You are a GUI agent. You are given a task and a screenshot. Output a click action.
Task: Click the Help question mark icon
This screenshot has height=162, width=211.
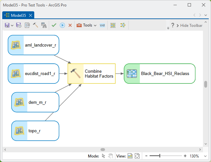[x=173, y=25]
